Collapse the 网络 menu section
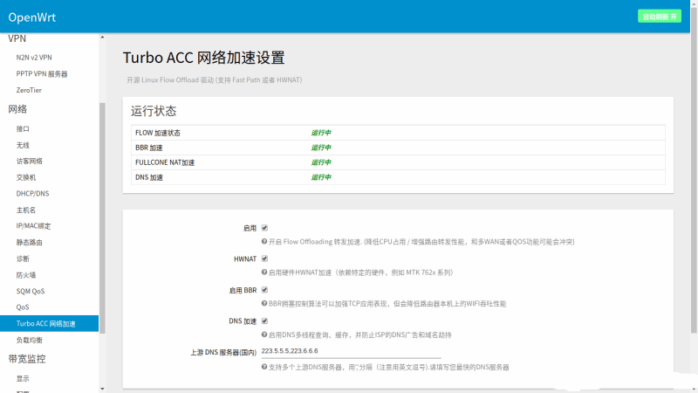The image size is (698, 393). point(18,109)
